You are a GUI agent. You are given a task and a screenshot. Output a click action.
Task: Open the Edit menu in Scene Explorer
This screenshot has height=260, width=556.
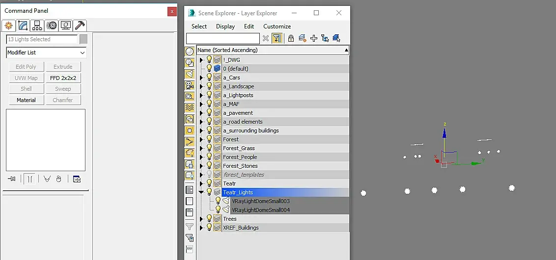click(249, 26)
